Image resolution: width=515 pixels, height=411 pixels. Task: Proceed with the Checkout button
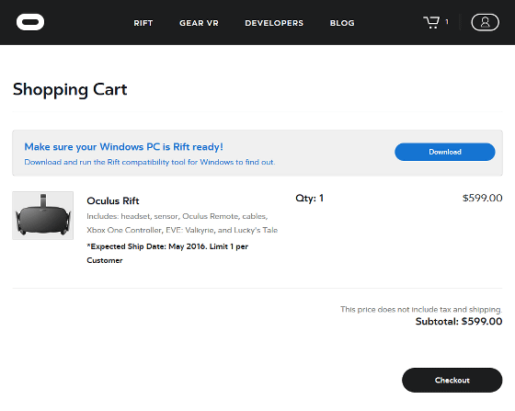point(452,380)
